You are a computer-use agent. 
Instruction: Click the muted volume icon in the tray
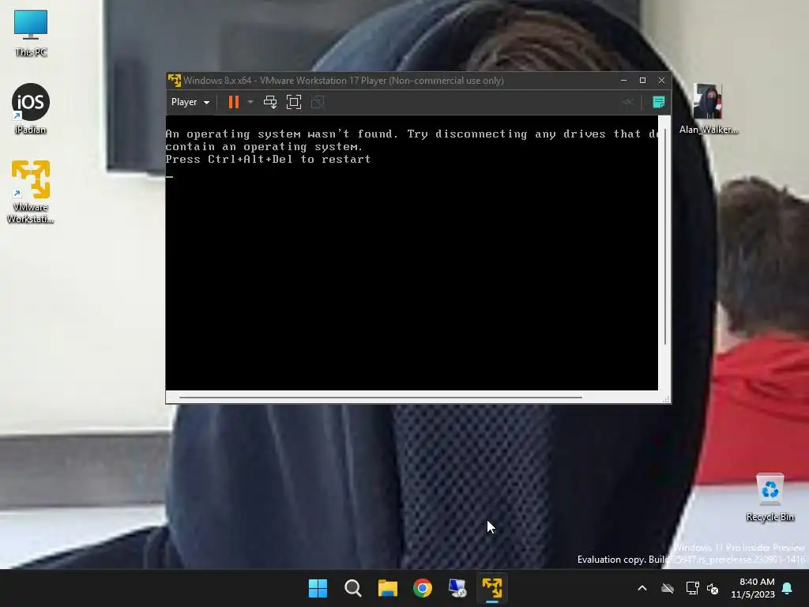coord(713,588)
